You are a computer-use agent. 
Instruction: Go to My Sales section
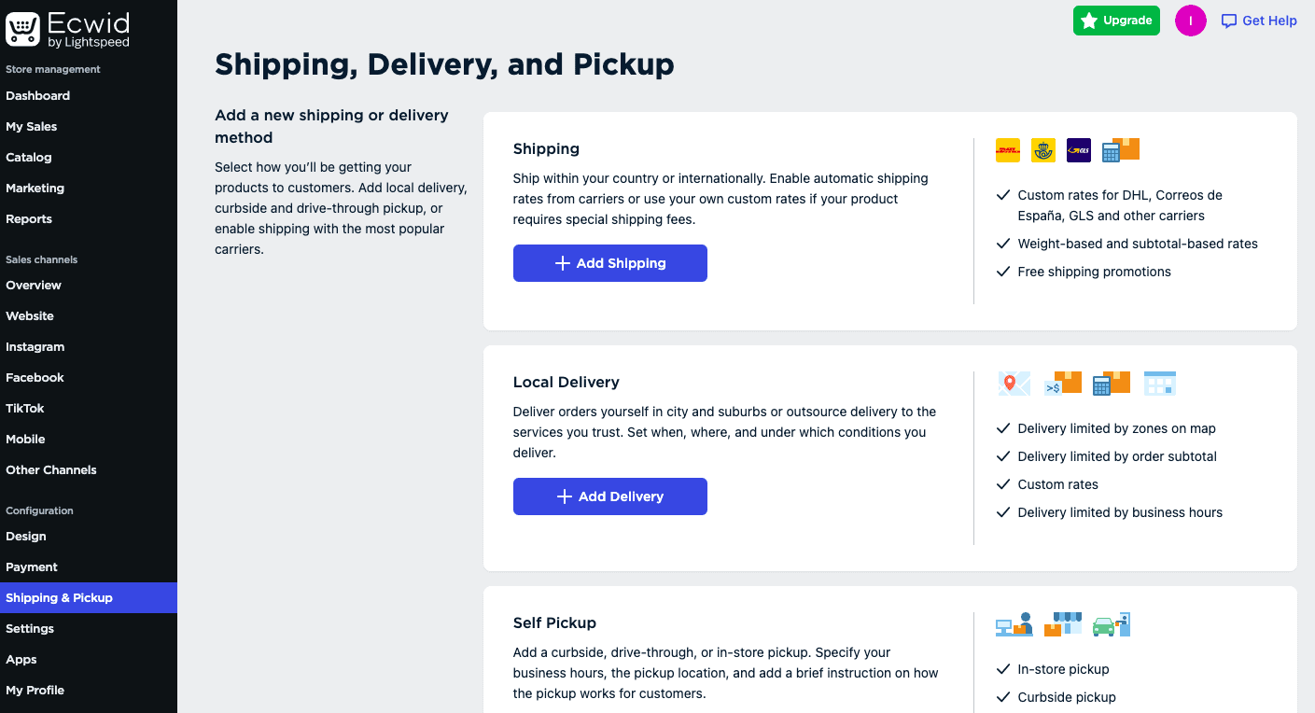(x=32, y=126)
